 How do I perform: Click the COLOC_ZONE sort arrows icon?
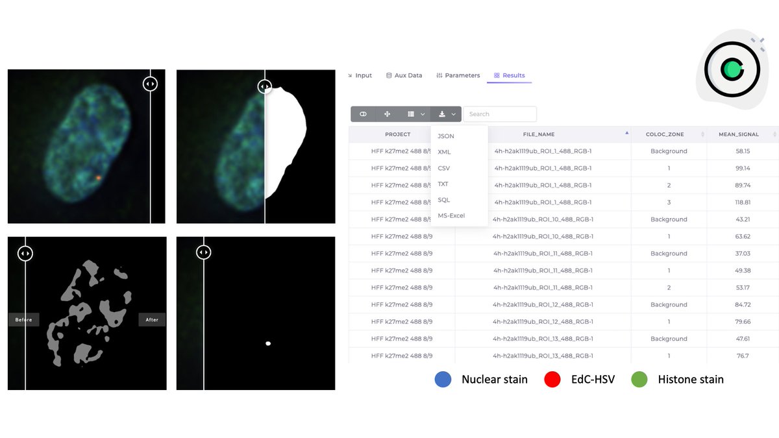tap(702, 134)
